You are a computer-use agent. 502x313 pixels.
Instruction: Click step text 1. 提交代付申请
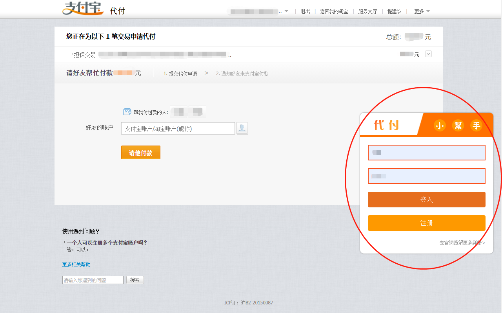coord(180,74)
